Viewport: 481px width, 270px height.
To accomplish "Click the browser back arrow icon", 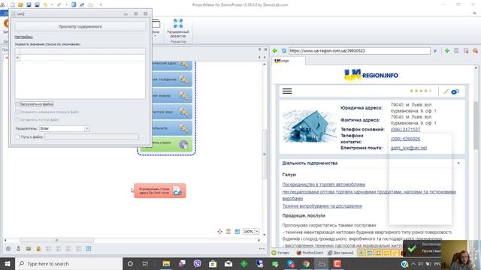I will pos(275,51).
